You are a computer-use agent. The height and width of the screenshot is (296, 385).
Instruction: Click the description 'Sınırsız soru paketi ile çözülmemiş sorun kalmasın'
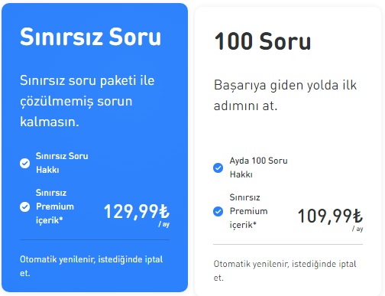point(87,101)
